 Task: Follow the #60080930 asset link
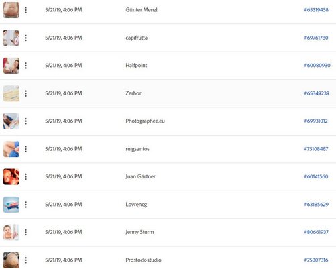[317, 65]
